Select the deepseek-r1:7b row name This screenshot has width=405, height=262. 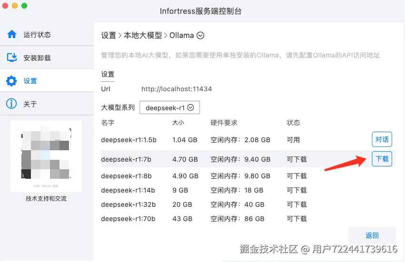(x=126, y=159)
